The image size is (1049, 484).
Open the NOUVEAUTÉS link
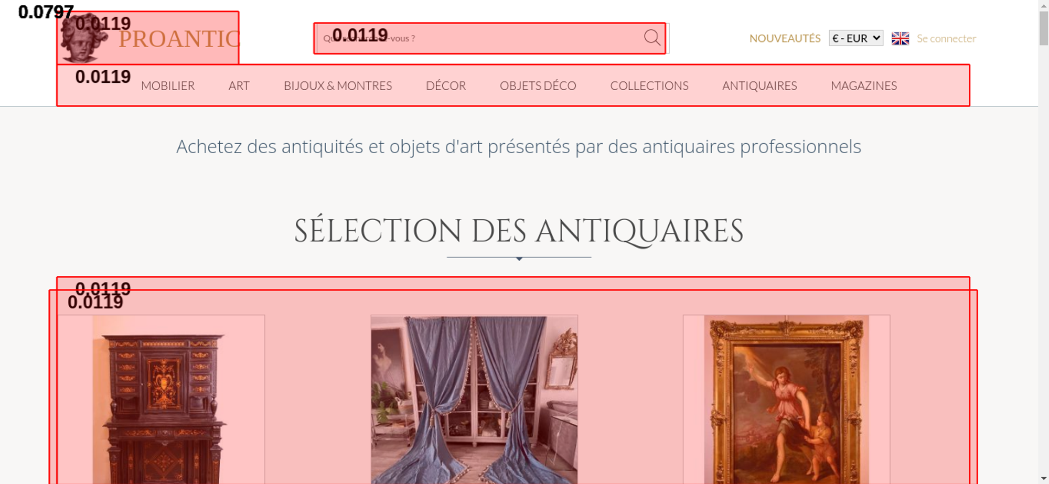pyautogui.click(x=785, y=38)
